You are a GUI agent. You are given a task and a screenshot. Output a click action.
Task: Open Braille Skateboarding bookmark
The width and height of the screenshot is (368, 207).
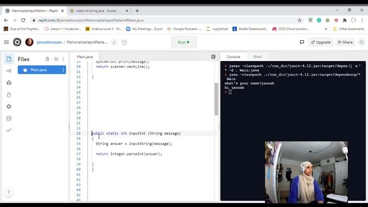[x=250, y=29]
